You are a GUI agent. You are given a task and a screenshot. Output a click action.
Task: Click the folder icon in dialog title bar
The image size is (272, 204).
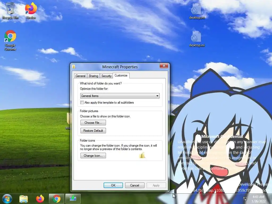click(x=74, y=67)
